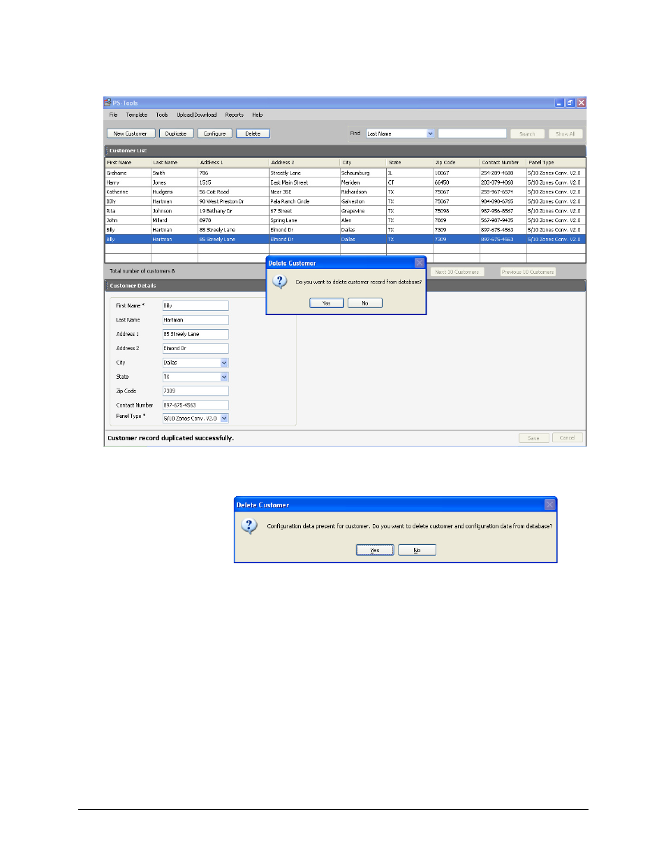Open the Reports menu
This screenshot has height=863, width=666.
[x=235, y=115]
